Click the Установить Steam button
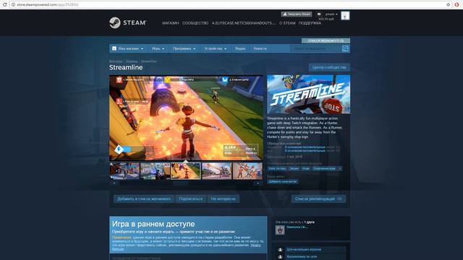 297,14
